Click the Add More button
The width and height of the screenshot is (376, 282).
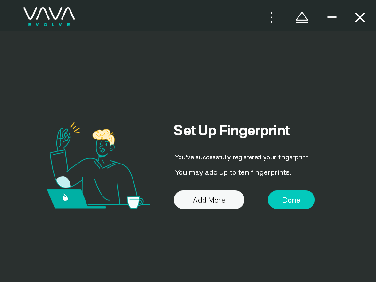pyautogui.click(x=209, y=200)
